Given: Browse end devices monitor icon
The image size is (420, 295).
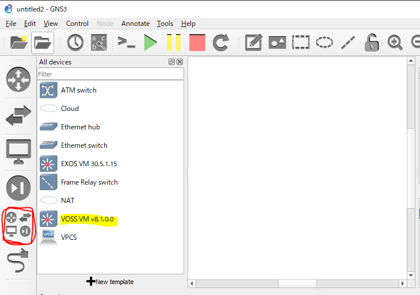Looking at the screenshot, I should [x=18, y=152].
